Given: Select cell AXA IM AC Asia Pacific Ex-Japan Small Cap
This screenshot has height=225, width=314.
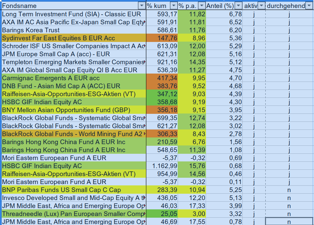Looking at the screenshot, I should (x=74, y=22).
